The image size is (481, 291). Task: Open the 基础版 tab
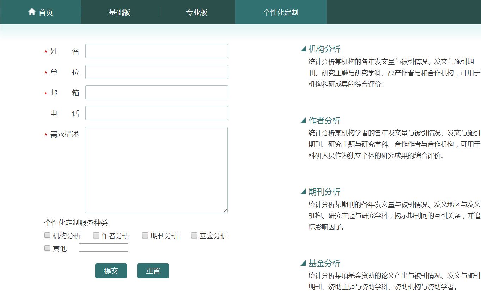tap(120, 12)
